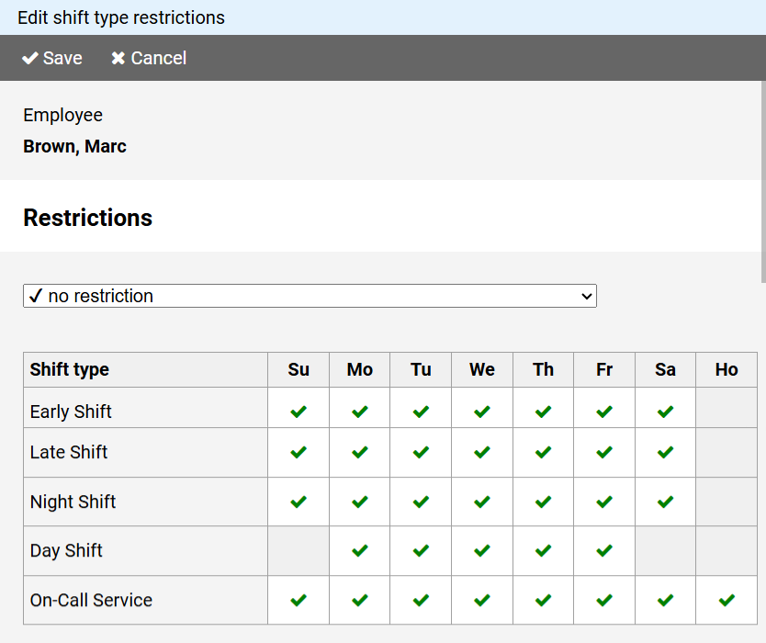The width and height of the screenshot is (766, 643).
Task: Click the Mo column header
Action: click(x=359, y=370)
